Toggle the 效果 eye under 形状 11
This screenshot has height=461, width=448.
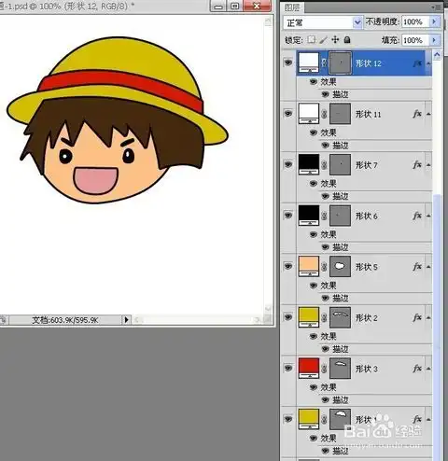click(314, 133)
